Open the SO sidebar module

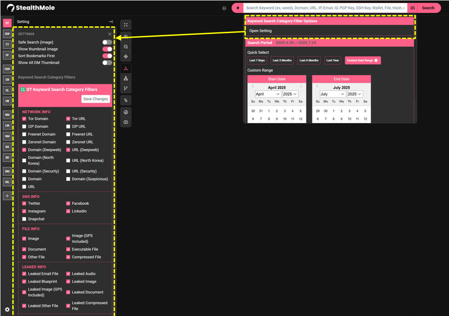click(x=7, y=158)
